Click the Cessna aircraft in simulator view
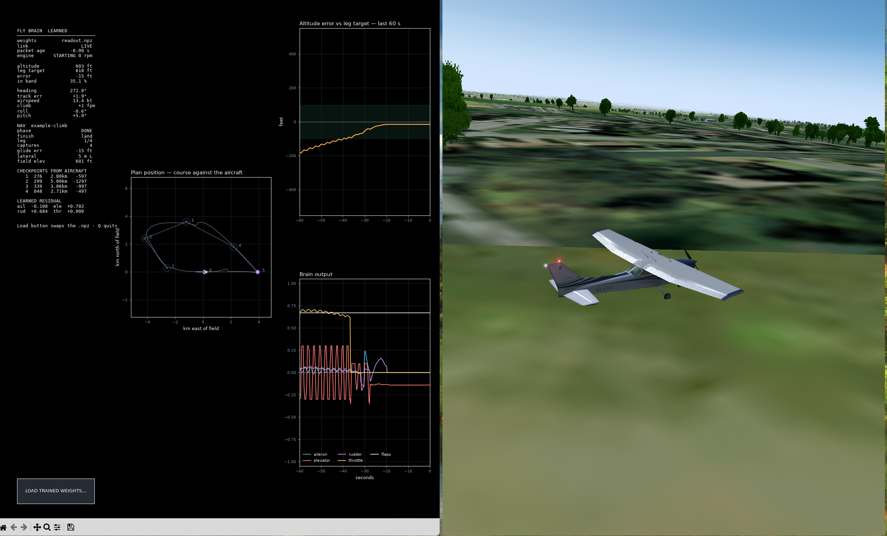Image resolution: width=887 pixels, height=536 pixels. point(645,268)
